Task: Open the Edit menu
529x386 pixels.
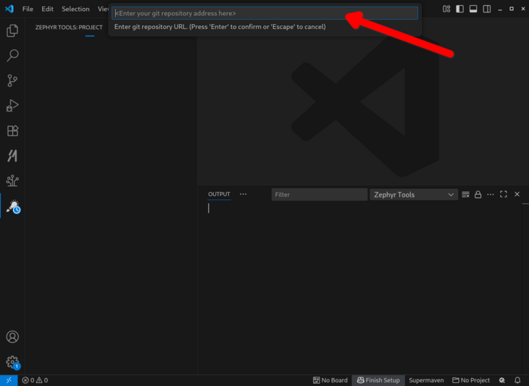Action: (x=47, y=9)
